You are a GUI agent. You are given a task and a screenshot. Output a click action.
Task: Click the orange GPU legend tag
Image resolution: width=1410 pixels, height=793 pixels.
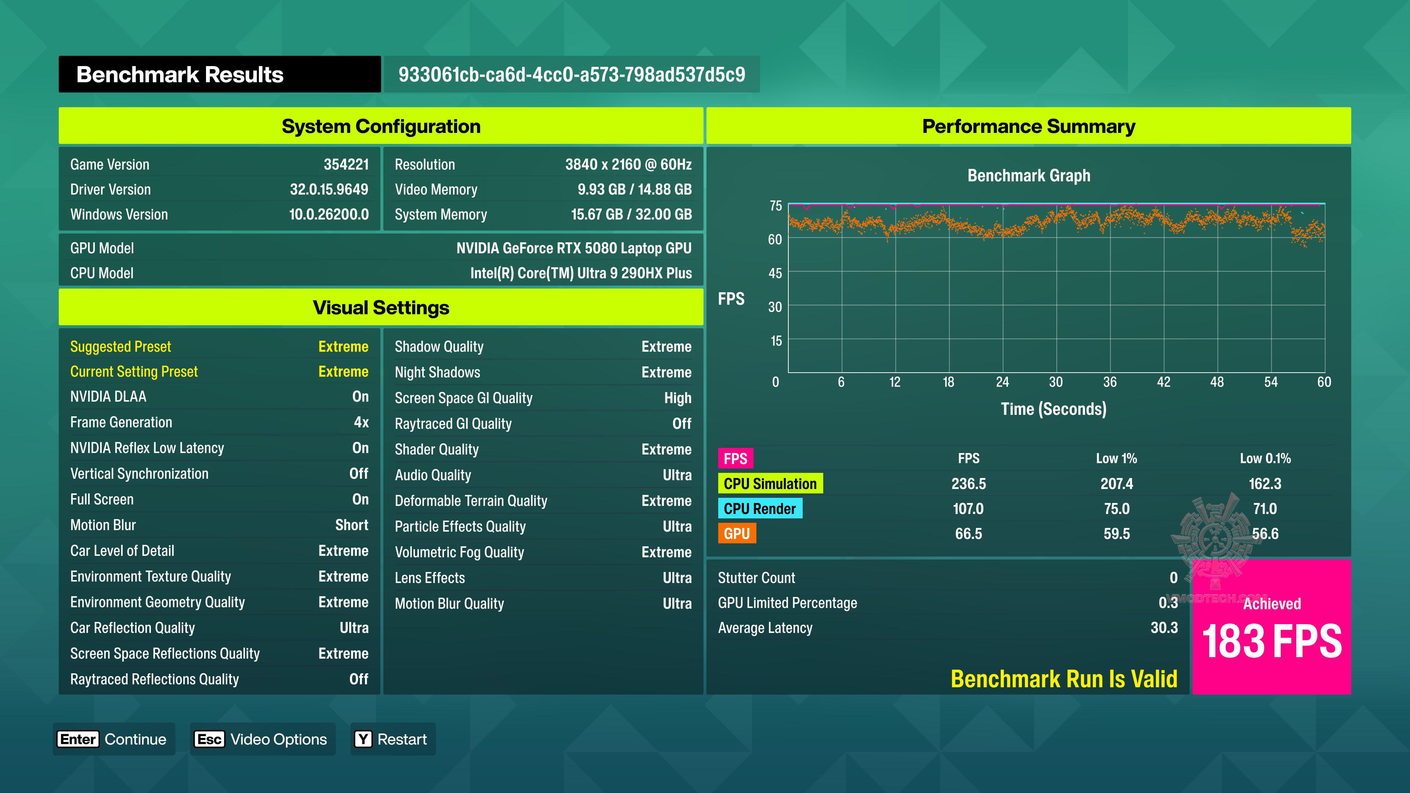click(737, 533)
